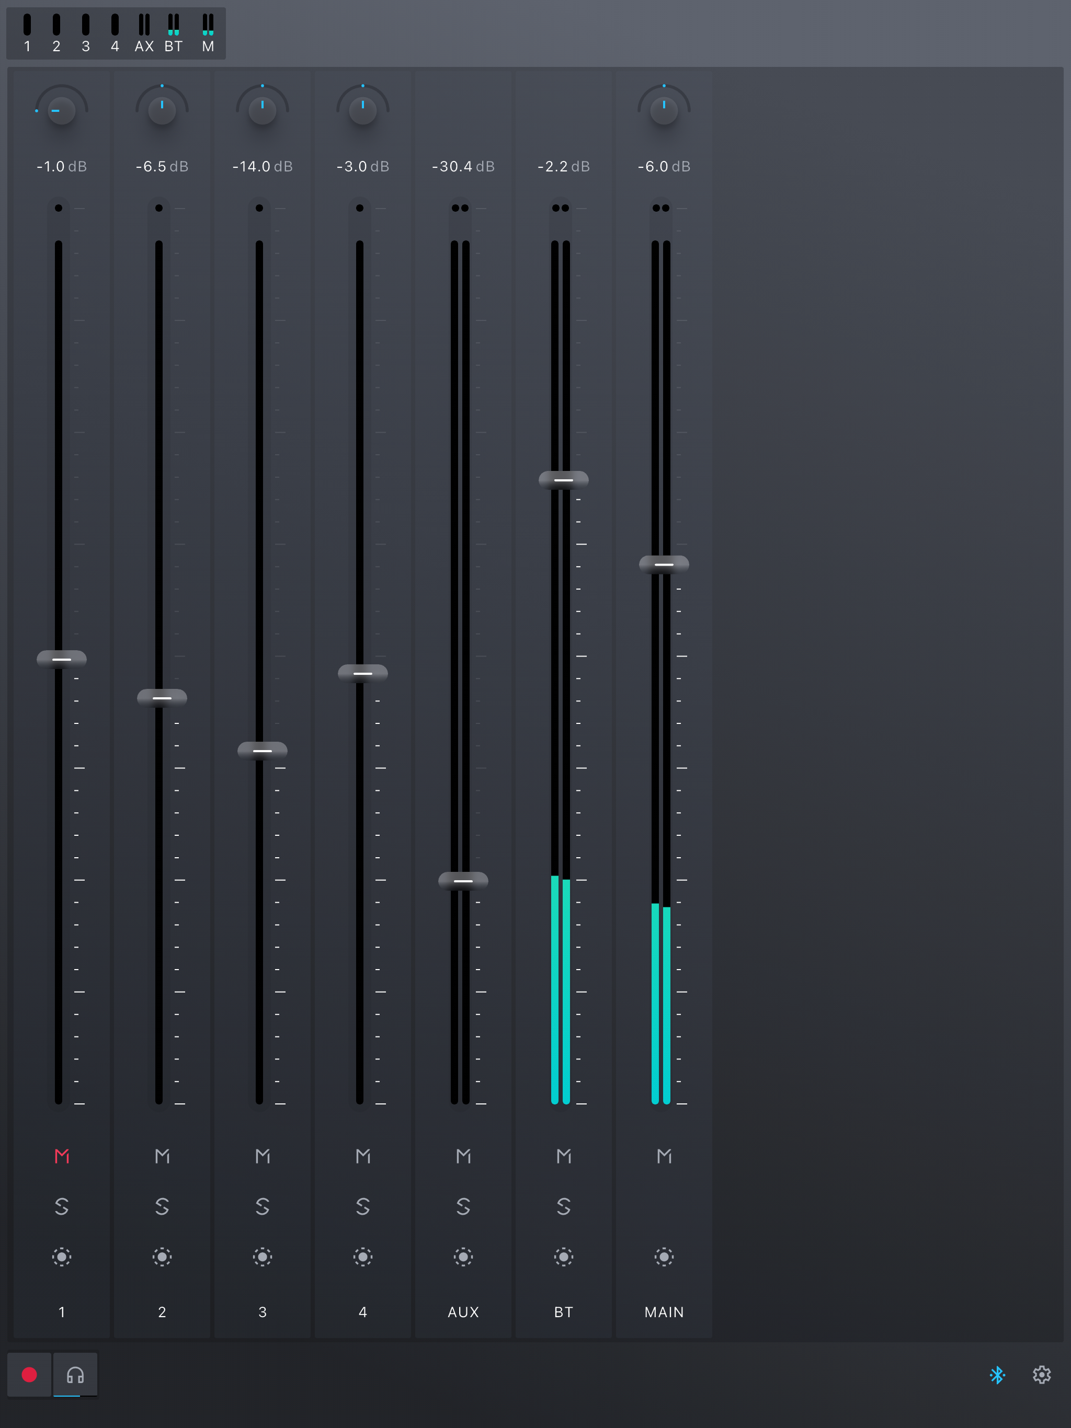Select the MAIN channel label

664,1312
